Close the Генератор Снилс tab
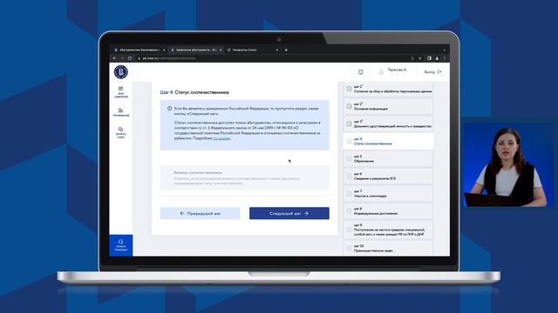This screenshot has height=313, width=558. 277,50
